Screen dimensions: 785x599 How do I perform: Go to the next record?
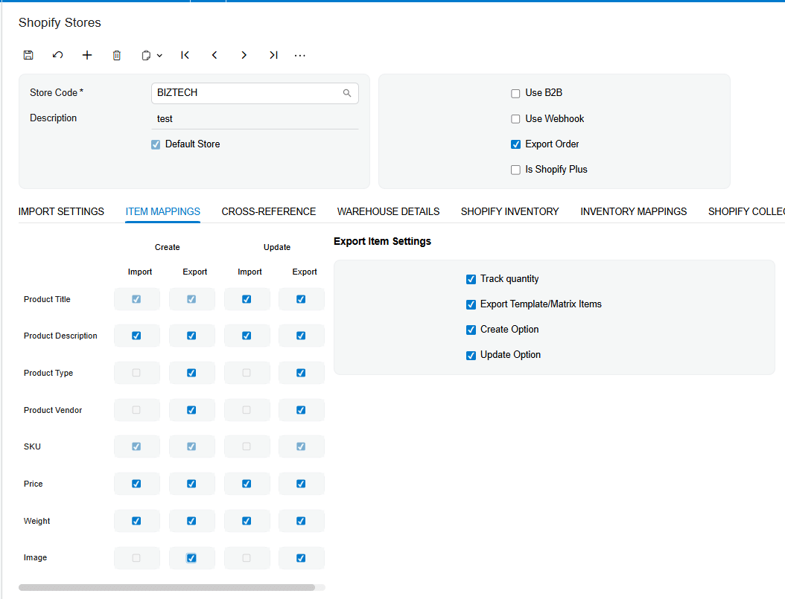click(x=244, y=55)
